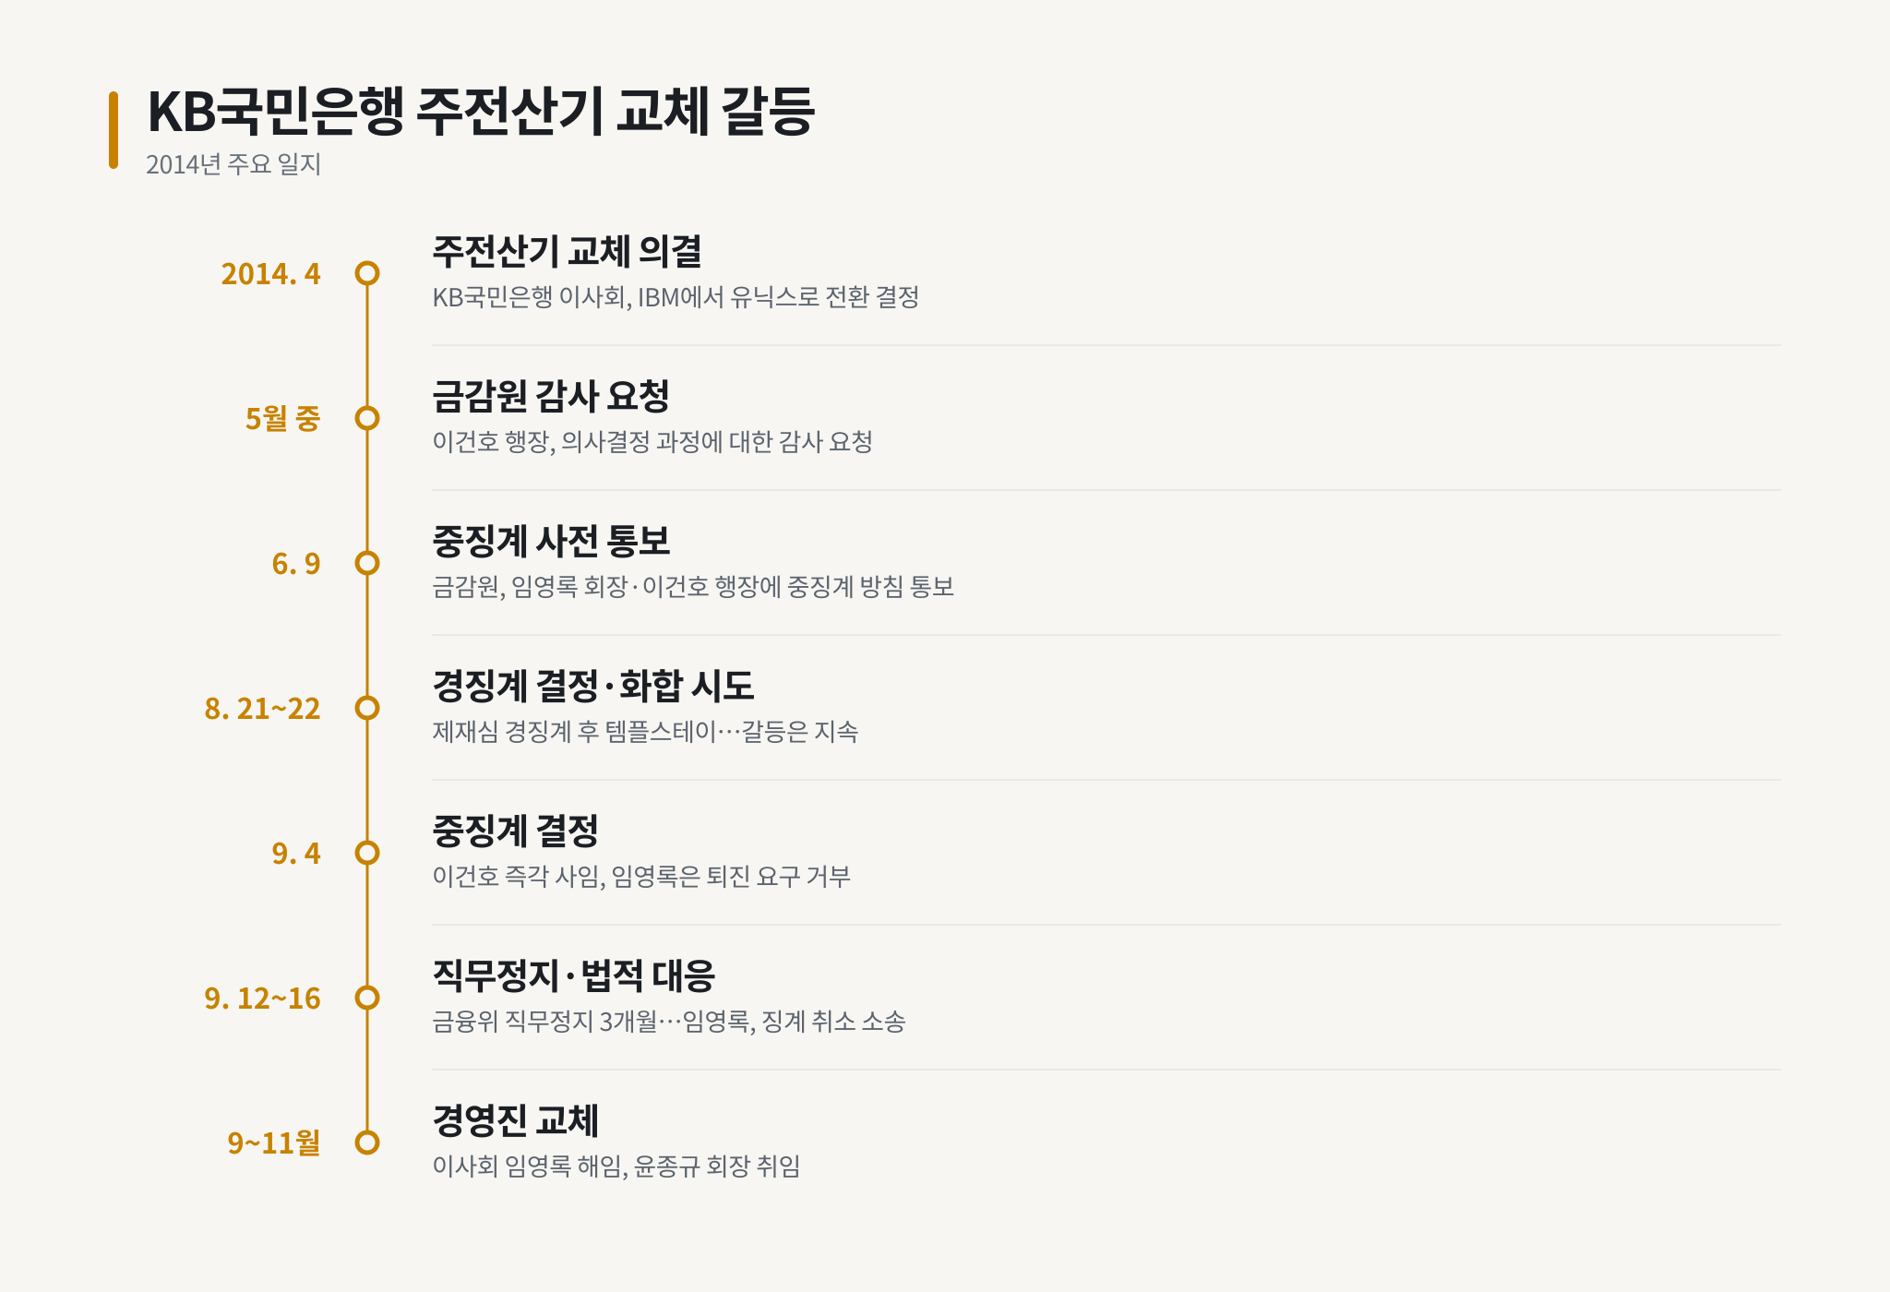Click the subtitle 2014년 주요 일지
Viewport: 1890px width, 1292px height.
233,164
